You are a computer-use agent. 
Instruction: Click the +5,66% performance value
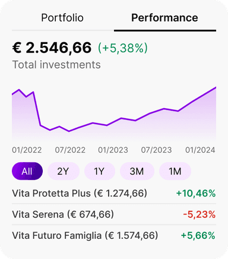click(198, 235)
